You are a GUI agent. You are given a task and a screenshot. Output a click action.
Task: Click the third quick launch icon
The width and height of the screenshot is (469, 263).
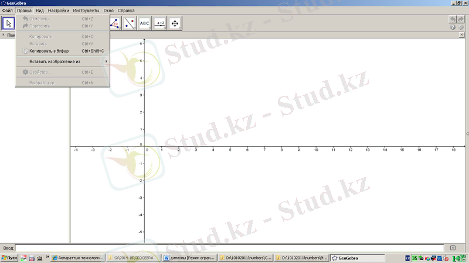pos(39,258)
